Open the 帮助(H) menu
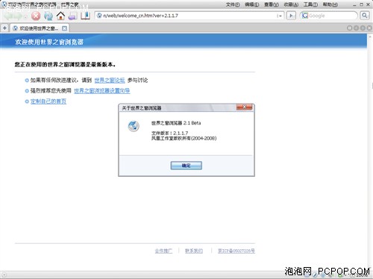Viewport: 373px width, 279px height. tap(330, 4)
